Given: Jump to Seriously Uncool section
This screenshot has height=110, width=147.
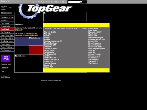Looking at the screenshot, I should pos(31,35).
